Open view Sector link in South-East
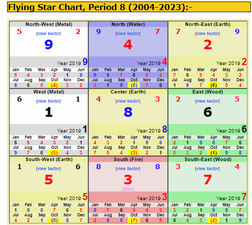The width and height of the screenshot is (252, 225). point(207,169)
